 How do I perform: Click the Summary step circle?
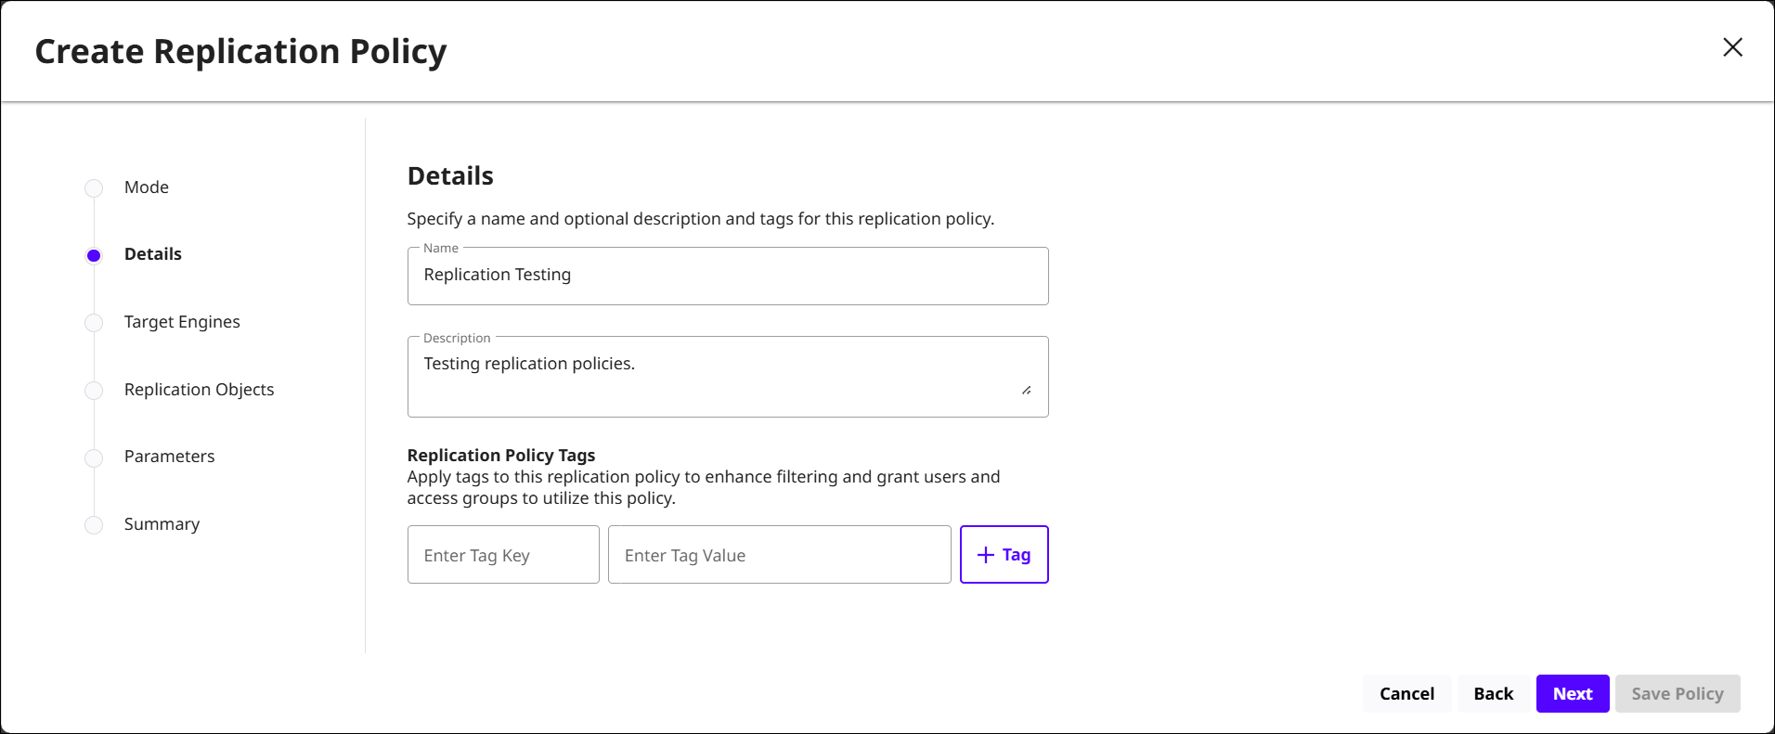tap(94, 525)
